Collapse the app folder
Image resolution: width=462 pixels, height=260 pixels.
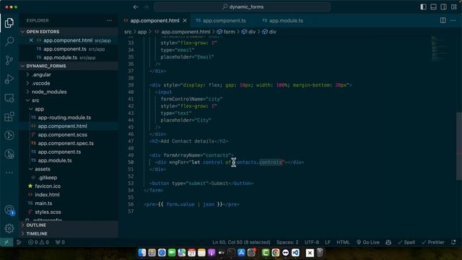coord(69,109)
